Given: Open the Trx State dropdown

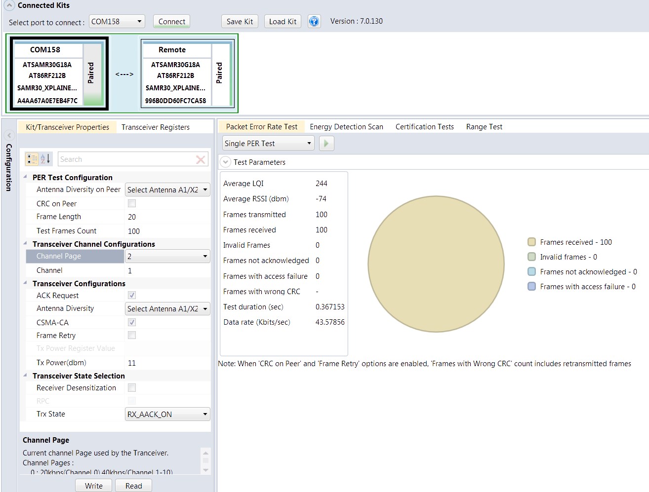Looking at the screenshot, I should [167, 414].
